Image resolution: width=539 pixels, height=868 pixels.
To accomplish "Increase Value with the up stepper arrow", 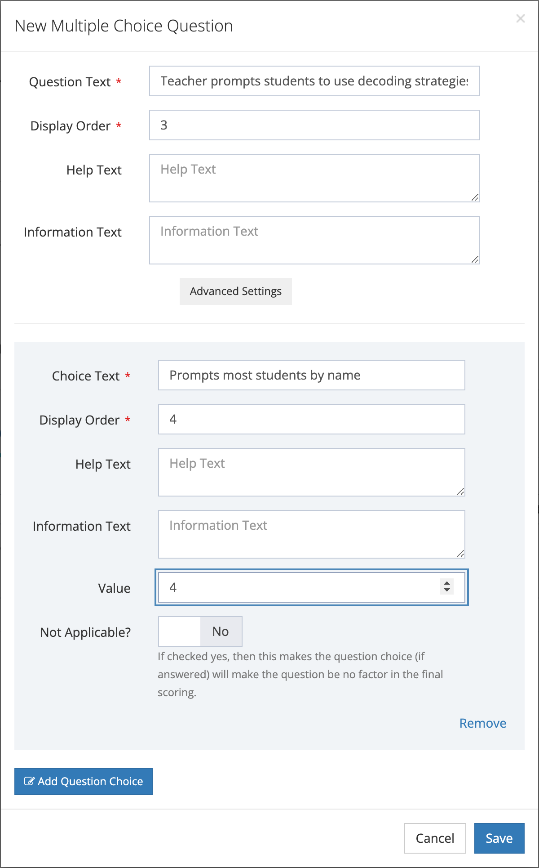I will tap(447, 583).
